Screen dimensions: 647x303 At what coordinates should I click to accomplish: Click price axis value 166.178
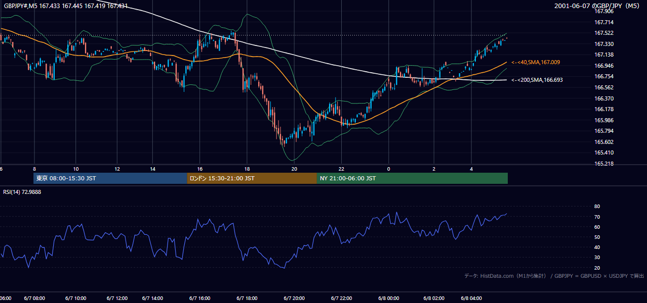coord(603,109)
